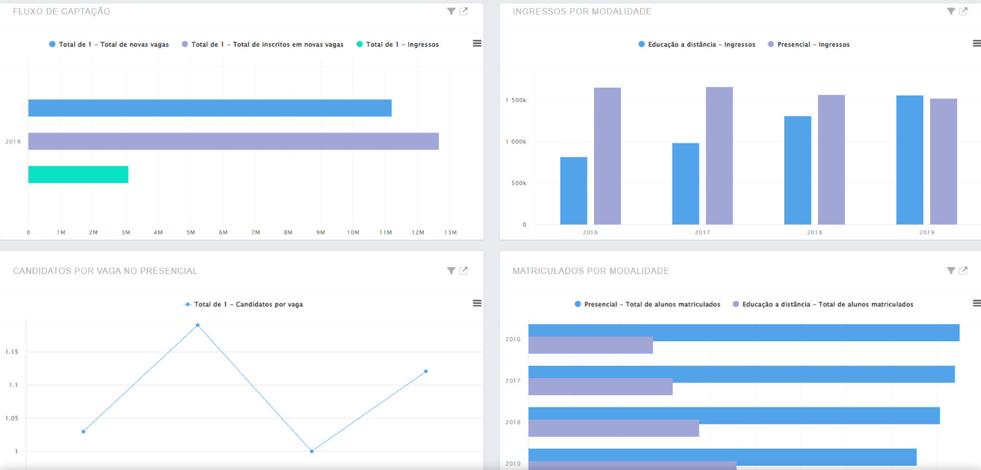Toggle 'Presencial – Ingressos' legend item
Image resolution: width=981 pixels, height=470 pixels.
tap(809, 44)
